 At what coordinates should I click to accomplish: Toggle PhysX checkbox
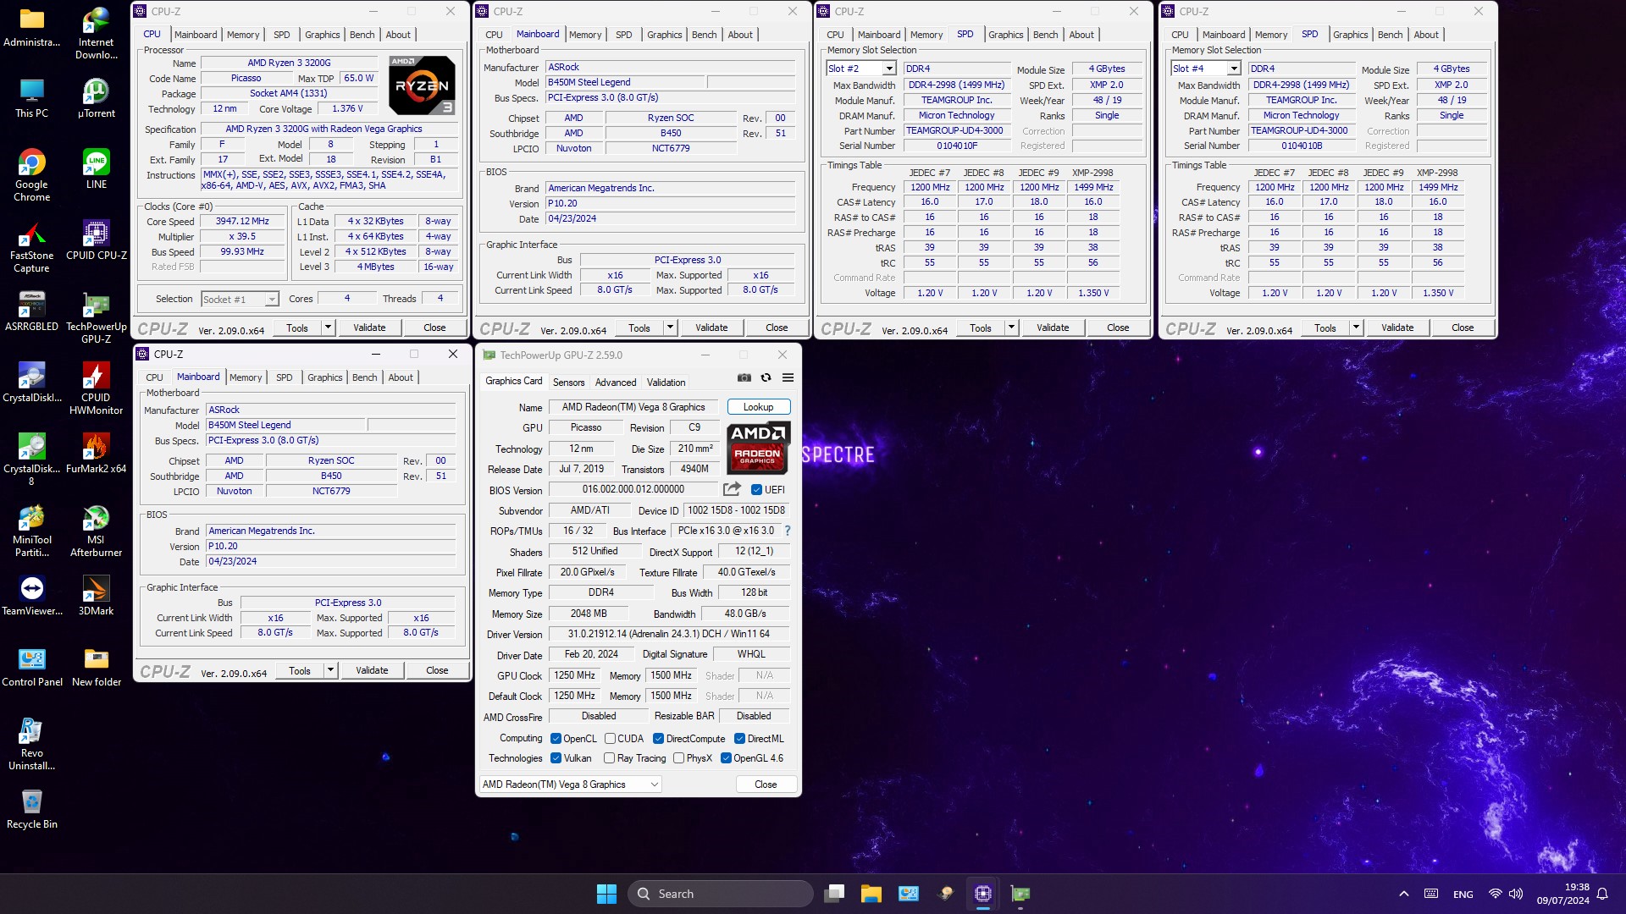click(678, 758)
